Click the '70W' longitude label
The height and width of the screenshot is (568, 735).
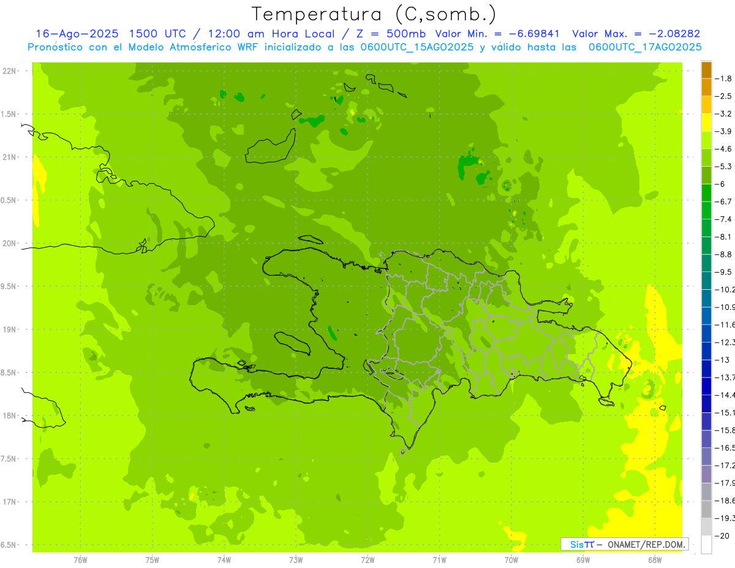(x=511, y=559)
